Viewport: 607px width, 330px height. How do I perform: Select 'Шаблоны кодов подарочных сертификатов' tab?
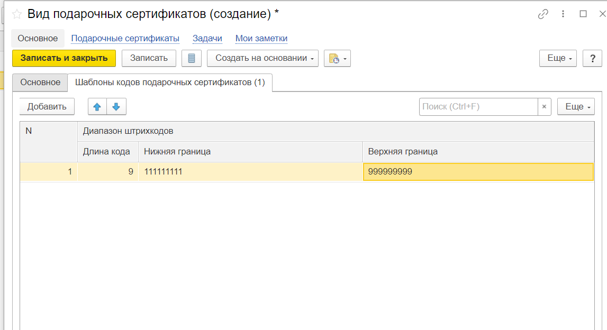(x=170, y=82)
